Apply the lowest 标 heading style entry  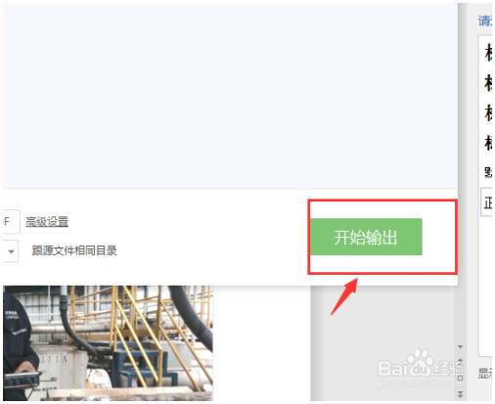tap(488, 143)
